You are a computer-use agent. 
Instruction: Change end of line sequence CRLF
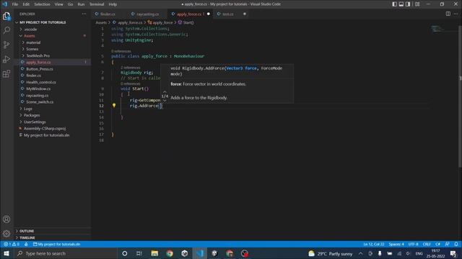[427, 244]
